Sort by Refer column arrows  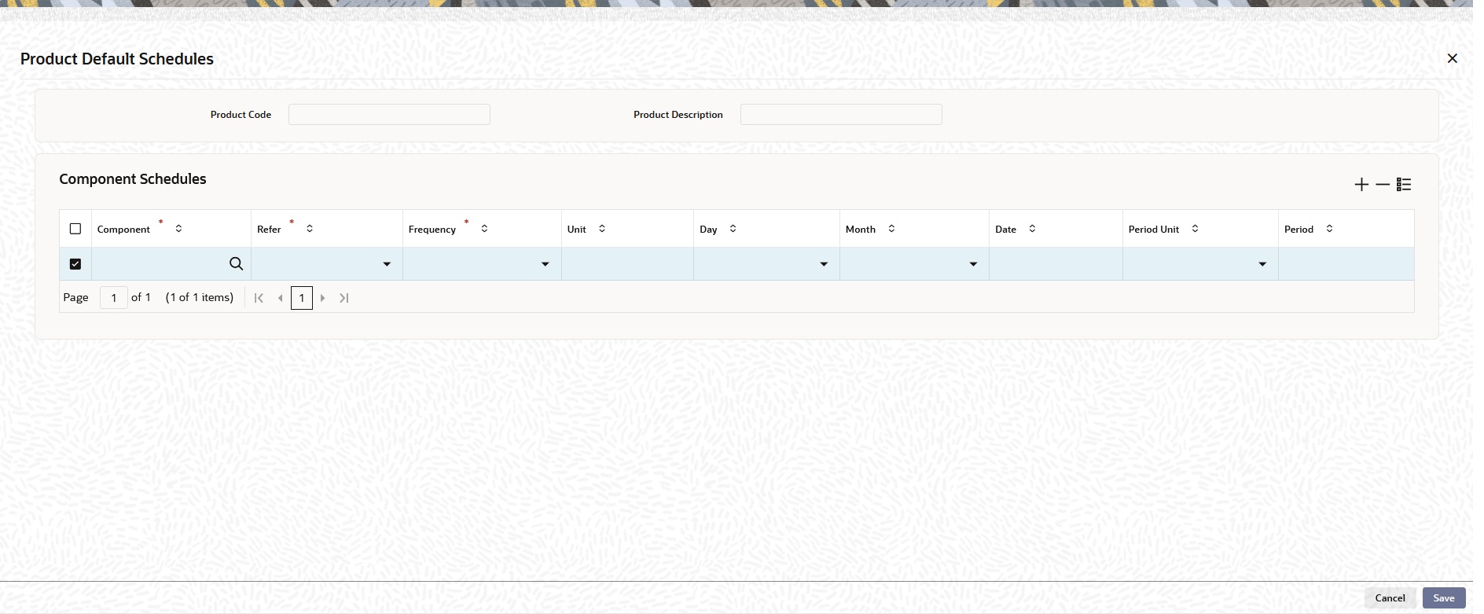click(310, 229)
